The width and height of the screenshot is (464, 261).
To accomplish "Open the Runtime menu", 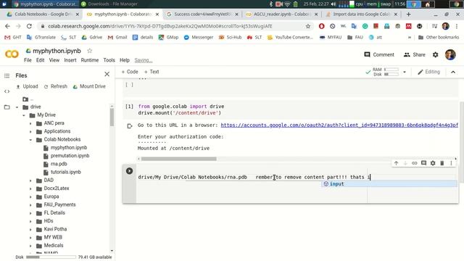I will click(x=90, y=60).
